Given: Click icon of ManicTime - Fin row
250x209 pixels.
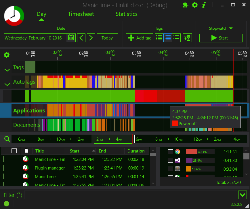Looking at the screenshot, I should [26, 159].
